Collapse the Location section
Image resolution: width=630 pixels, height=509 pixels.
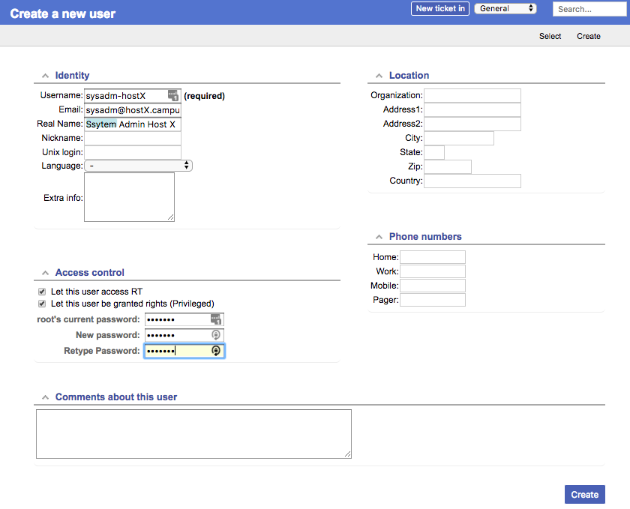379,75
